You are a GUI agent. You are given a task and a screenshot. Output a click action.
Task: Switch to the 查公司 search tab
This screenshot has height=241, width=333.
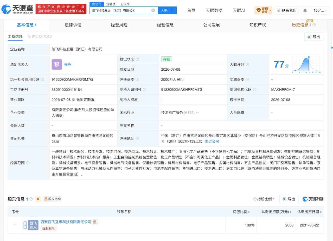pos(97,4)
